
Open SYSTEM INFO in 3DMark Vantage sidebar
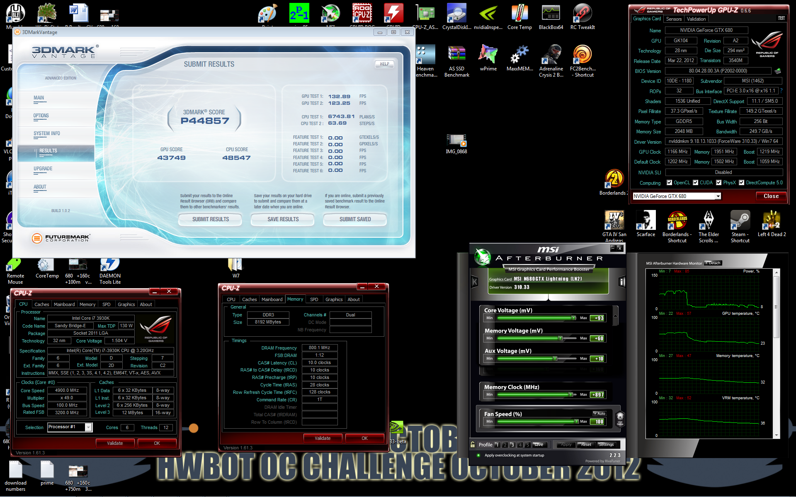coord(47,133)
